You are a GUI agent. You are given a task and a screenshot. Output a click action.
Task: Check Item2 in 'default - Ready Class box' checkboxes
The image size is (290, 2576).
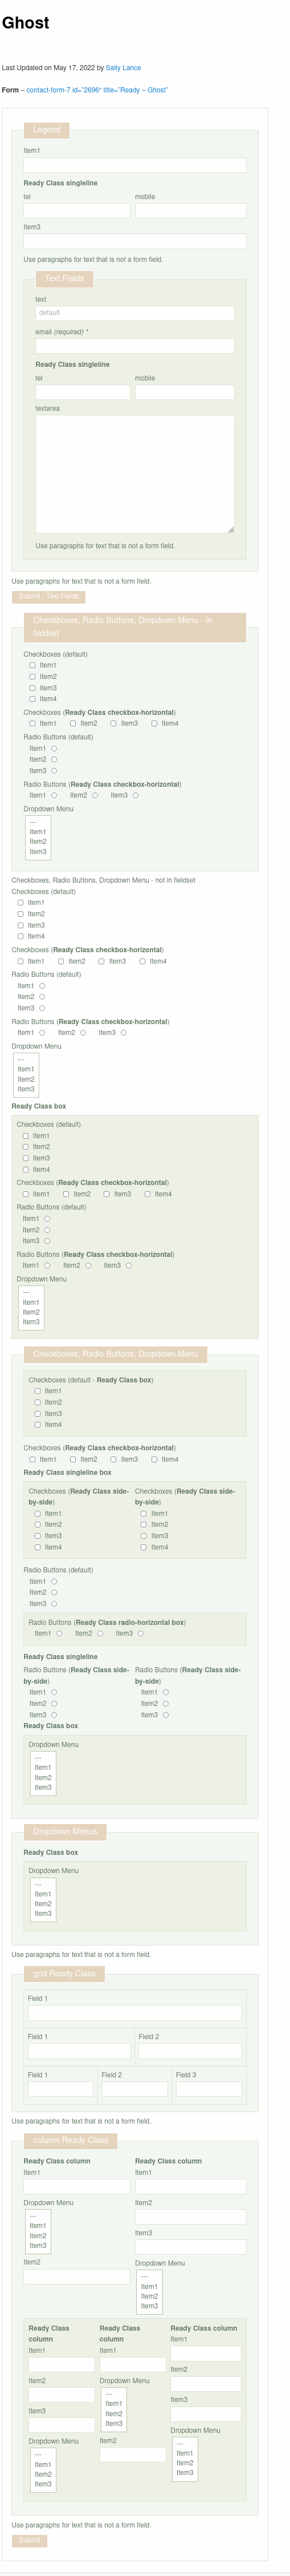(x=38, y=1402)
